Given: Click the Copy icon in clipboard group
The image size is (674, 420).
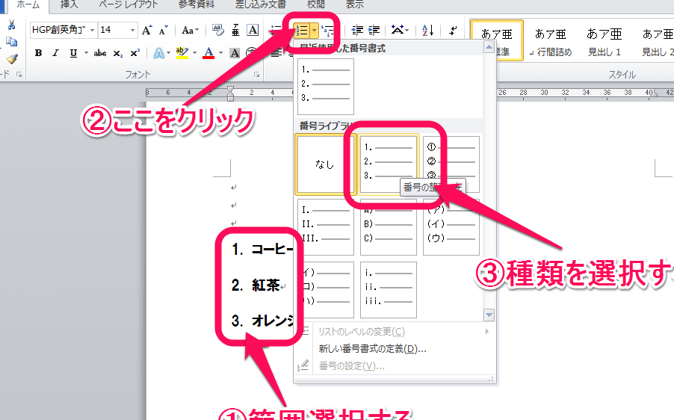Looking at the screenshot, I should (x=12, y=42).
